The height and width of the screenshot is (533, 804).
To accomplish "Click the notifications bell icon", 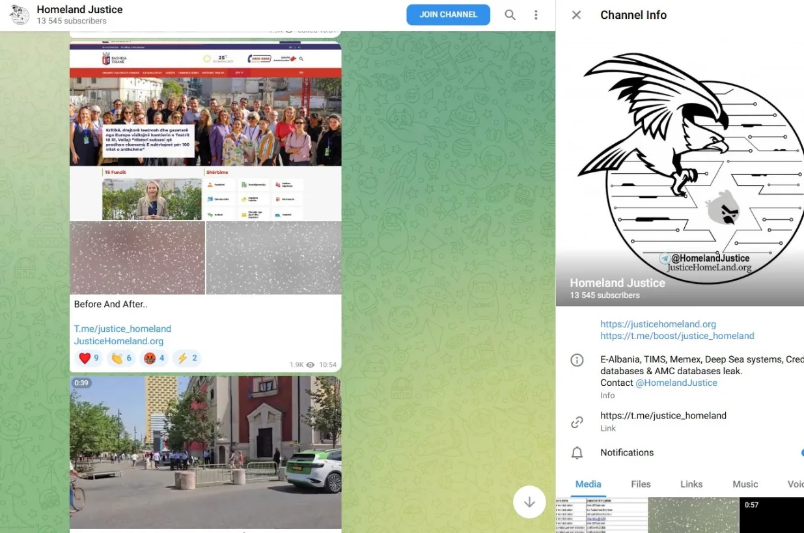I will 577,453.
